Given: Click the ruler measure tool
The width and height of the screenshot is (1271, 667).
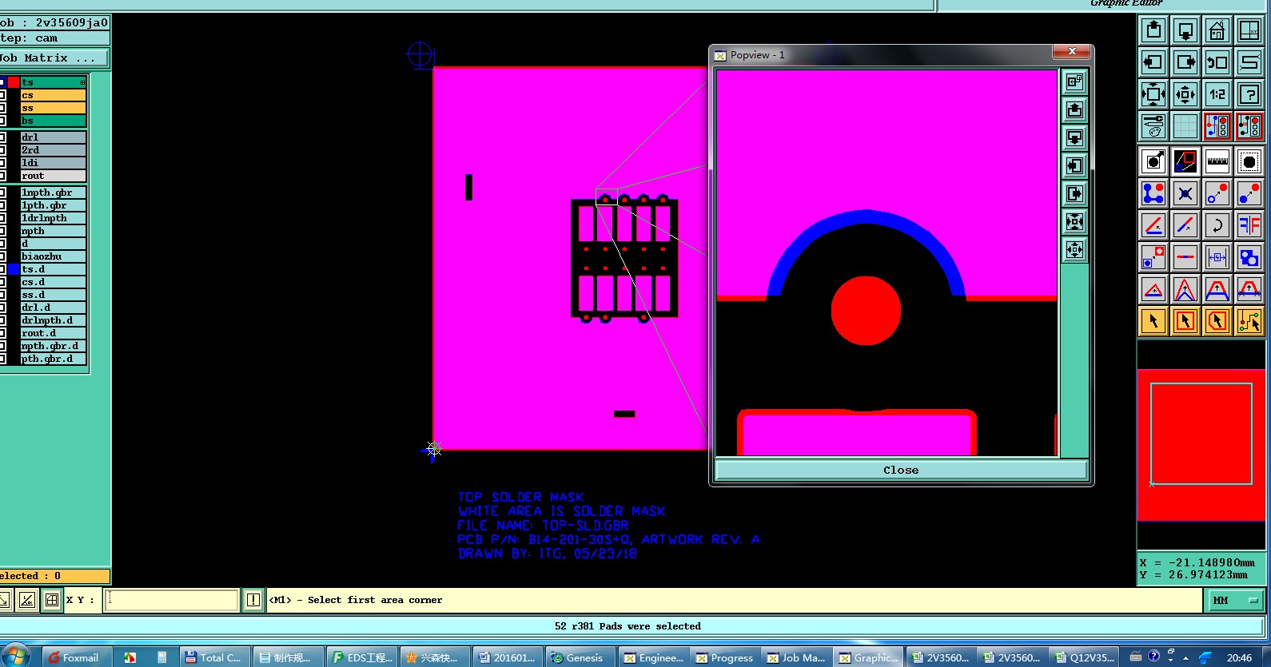Looking at the screenshot, I should coord(1217,161).
